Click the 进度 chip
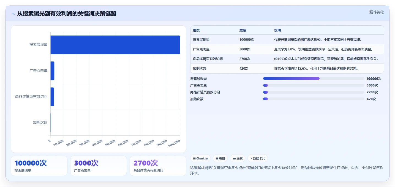 238,158
